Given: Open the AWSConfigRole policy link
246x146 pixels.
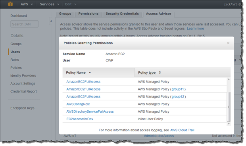Looking at the screenshot, I should tap(78, 104).
